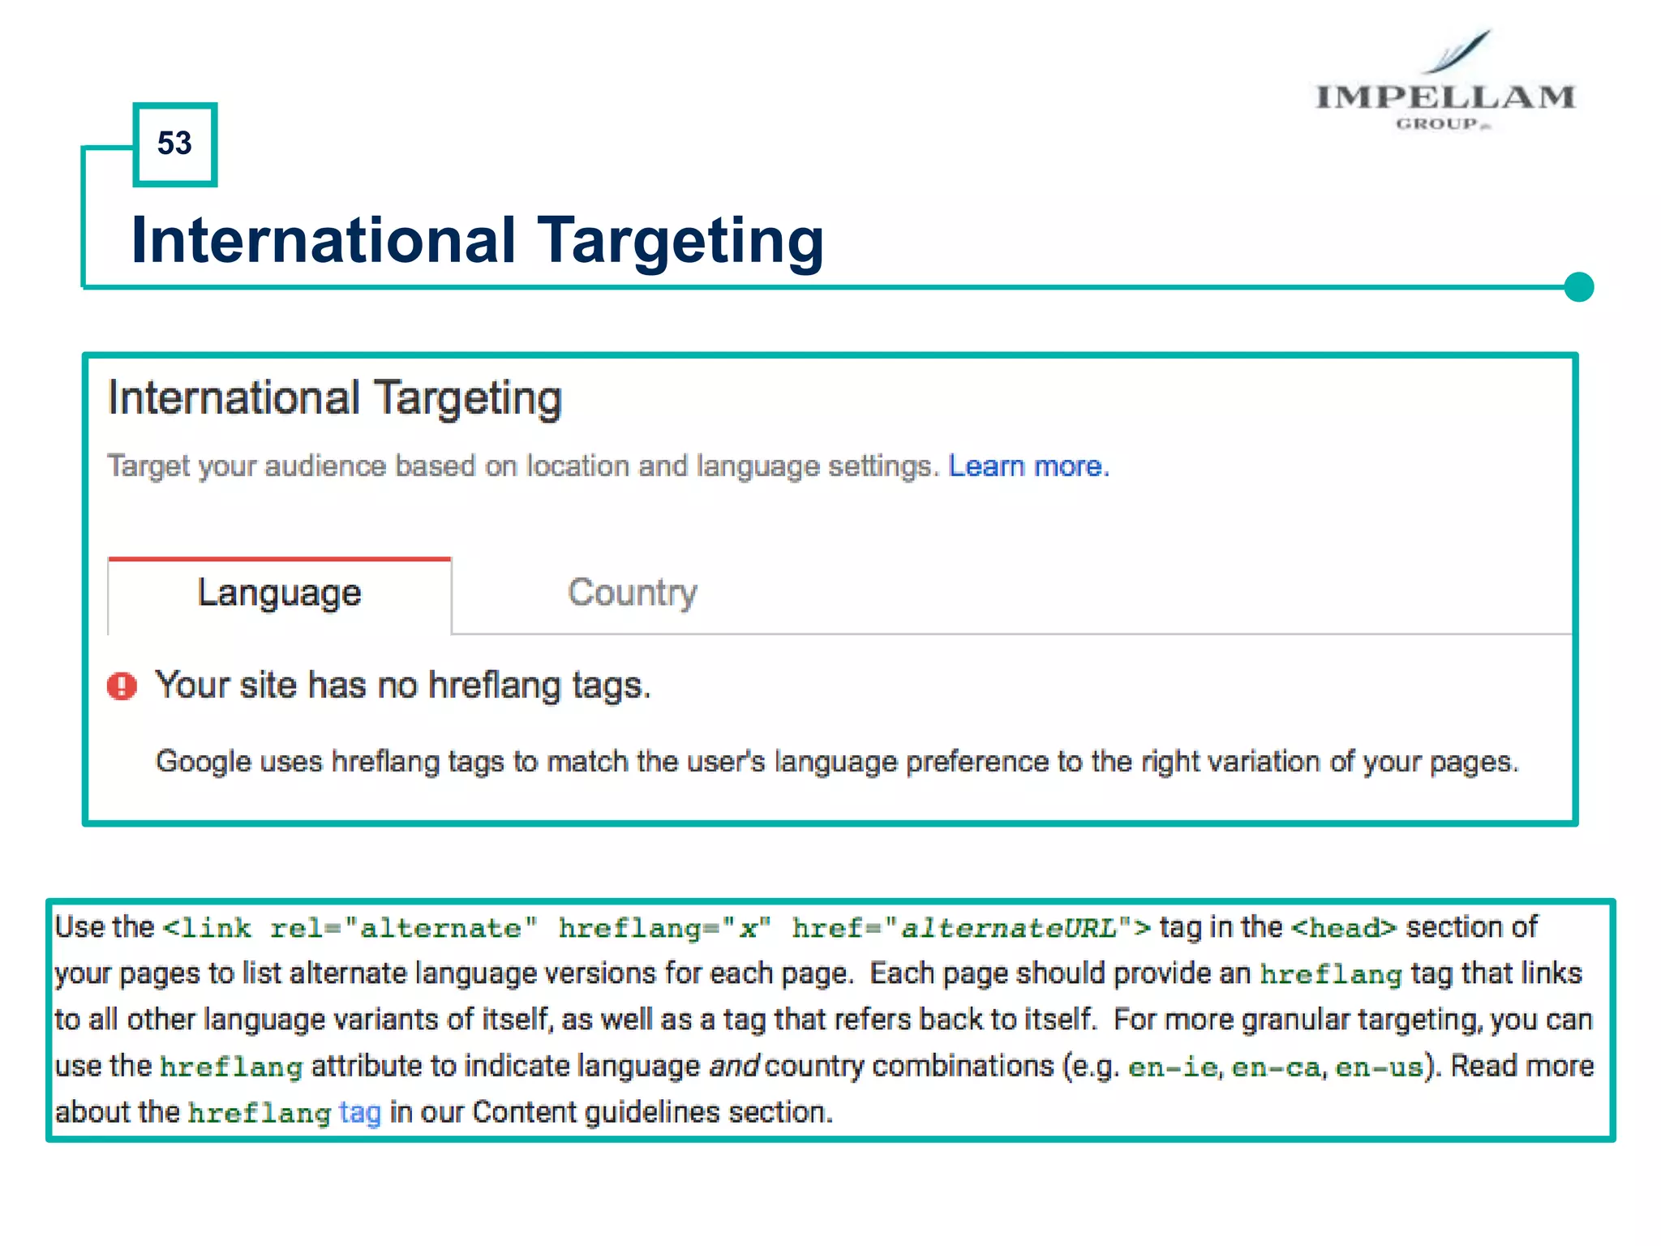Click the link rel="alternate" code snippet

657,928
